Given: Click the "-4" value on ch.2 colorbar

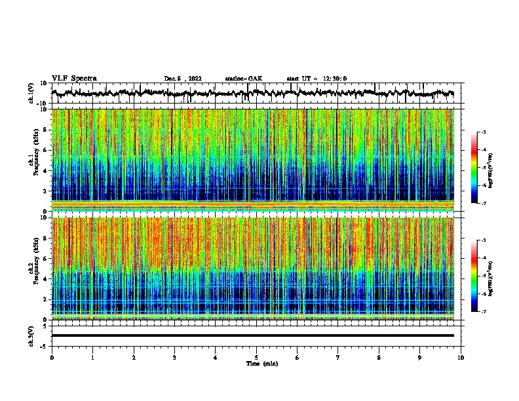Looking at the screenshot, I should (482, 258).
